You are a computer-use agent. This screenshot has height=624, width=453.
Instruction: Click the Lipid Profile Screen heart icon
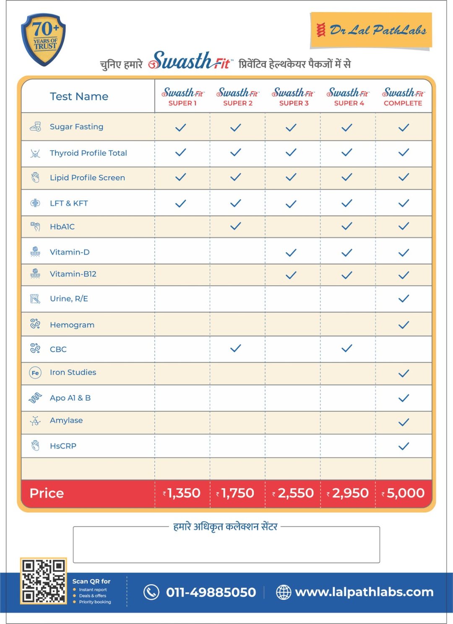[x=35, y=178]
